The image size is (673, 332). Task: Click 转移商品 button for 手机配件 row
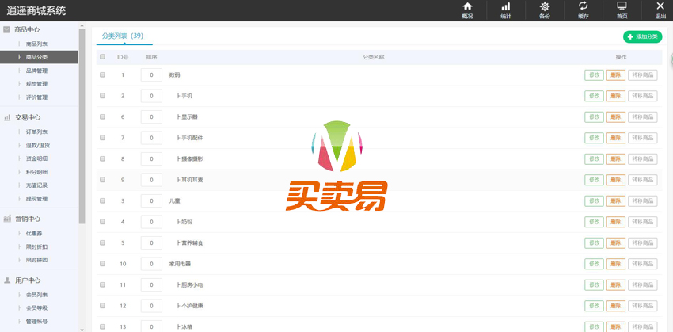coord(643,138)
